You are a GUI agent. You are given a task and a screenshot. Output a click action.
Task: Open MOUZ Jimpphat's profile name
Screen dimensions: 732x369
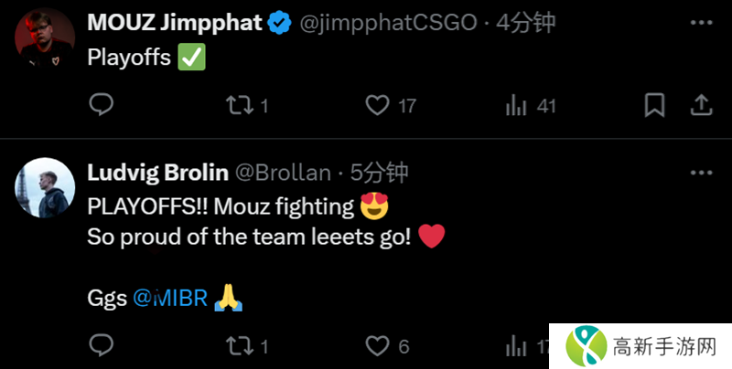[174, 23]
